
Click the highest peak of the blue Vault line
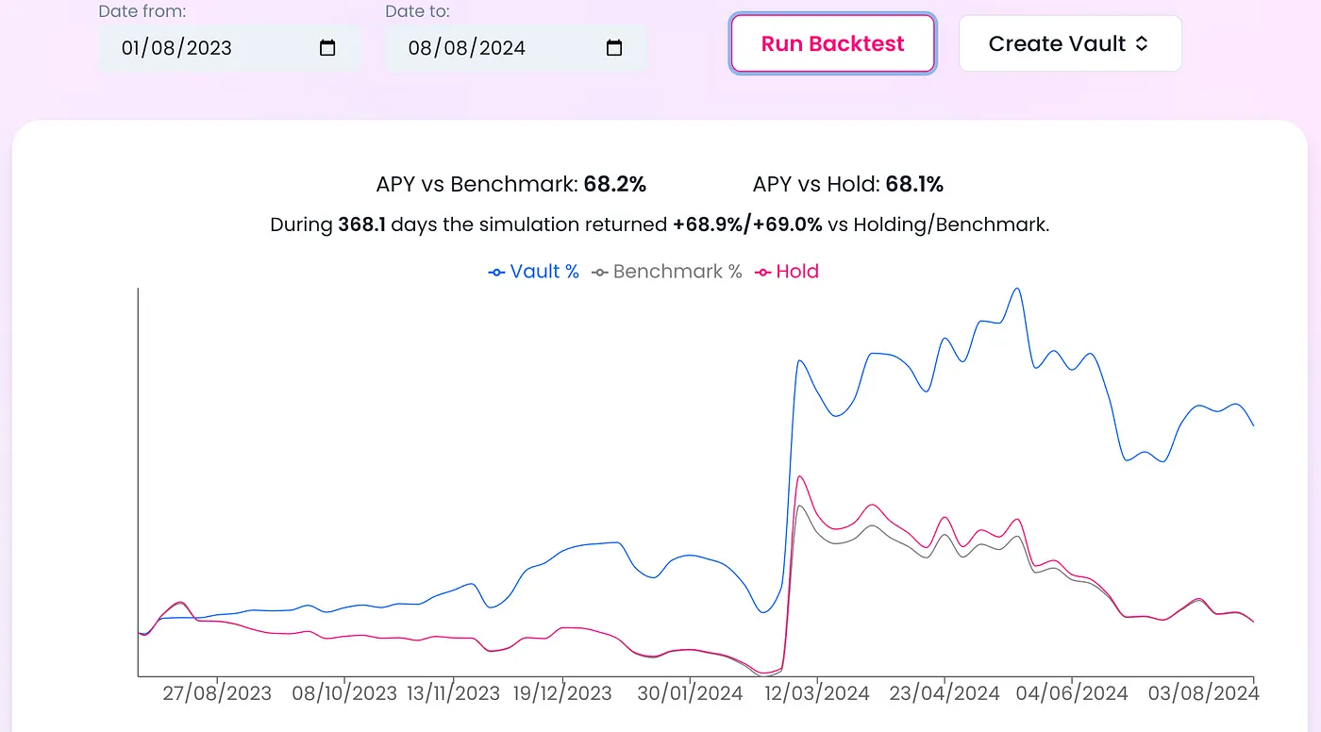[1016, 289]
